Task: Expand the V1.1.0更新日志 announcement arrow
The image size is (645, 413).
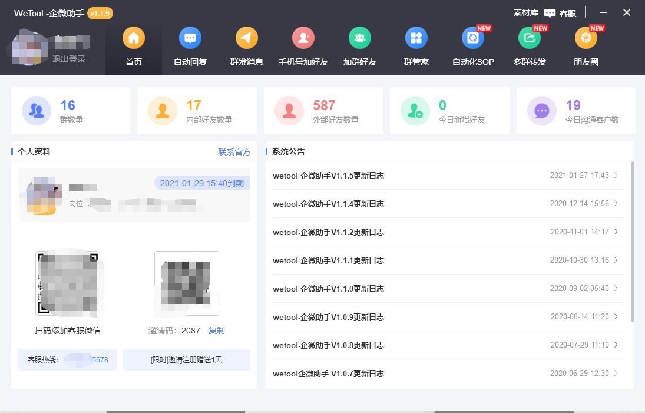Action: click(616, 288)
